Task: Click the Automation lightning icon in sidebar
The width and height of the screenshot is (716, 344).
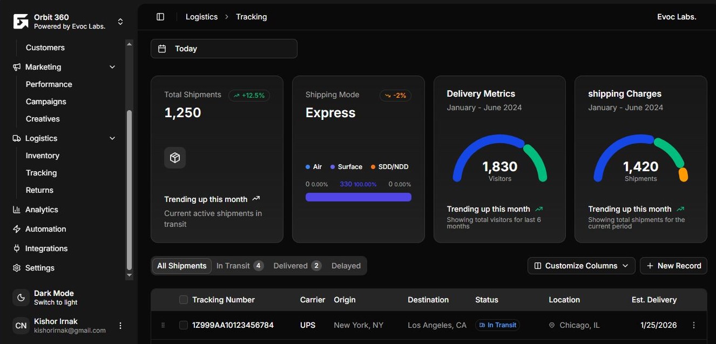Action: point(16,229)
